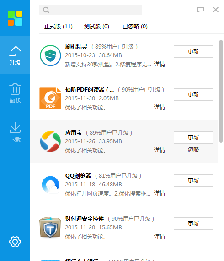This screenshot has width=224, height=261.
Task: Update 应用宝 with 更新 button
Action: pos(193,138)
